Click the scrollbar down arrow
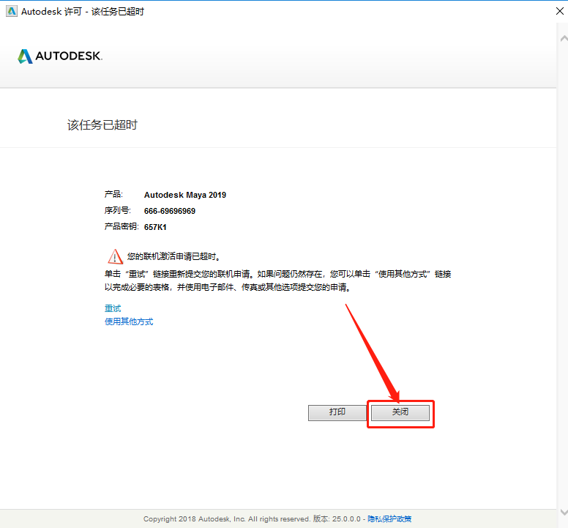Screen dimensions: 568x528 point(564,512)
